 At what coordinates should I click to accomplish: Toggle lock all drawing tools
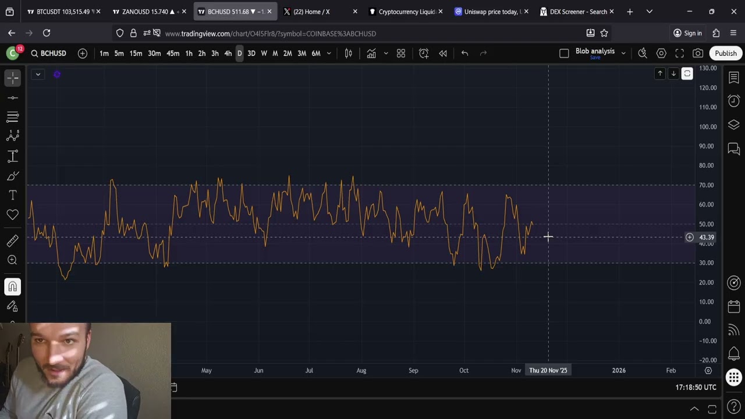pyautogui.click(x=12, y=307)
